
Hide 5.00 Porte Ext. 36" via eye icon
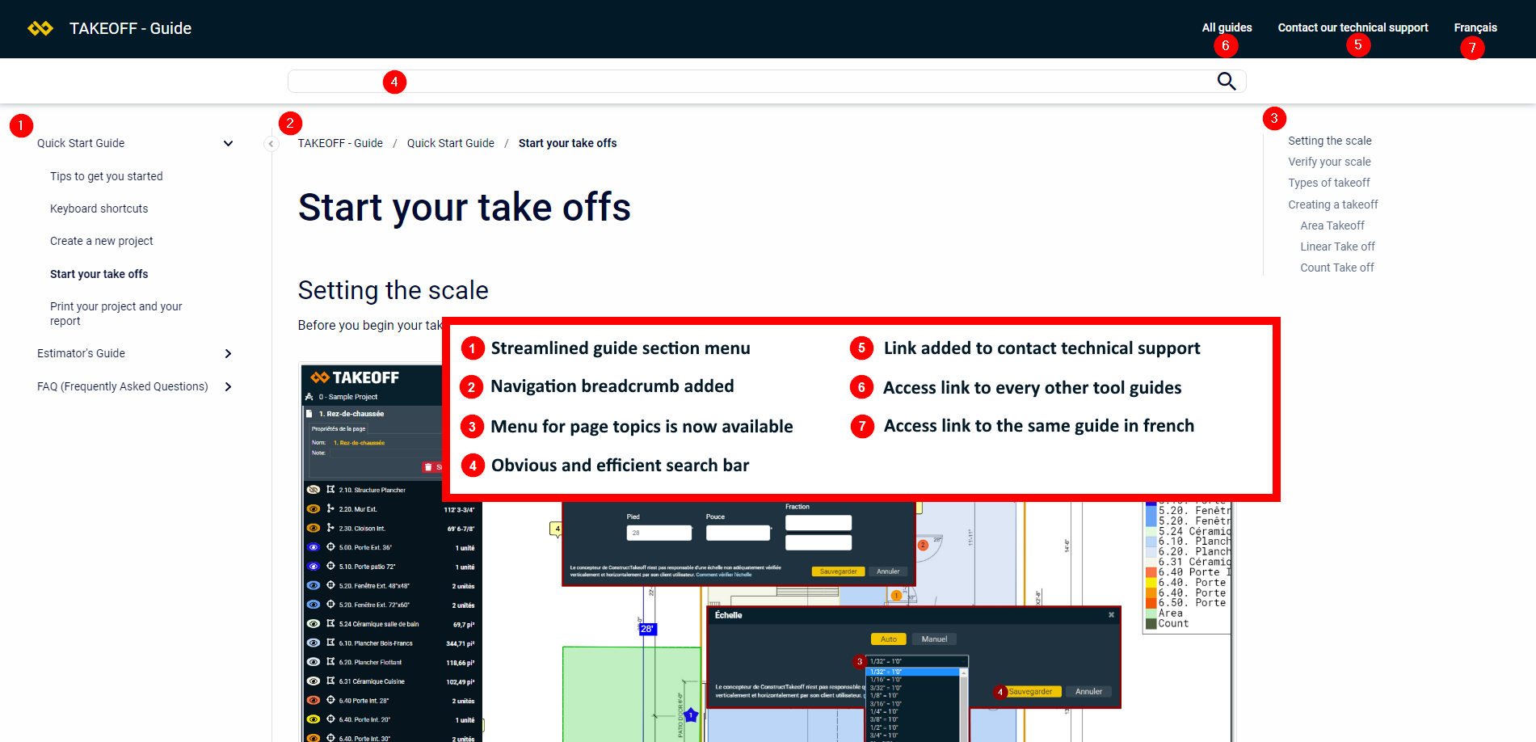[x=314, y=547]
